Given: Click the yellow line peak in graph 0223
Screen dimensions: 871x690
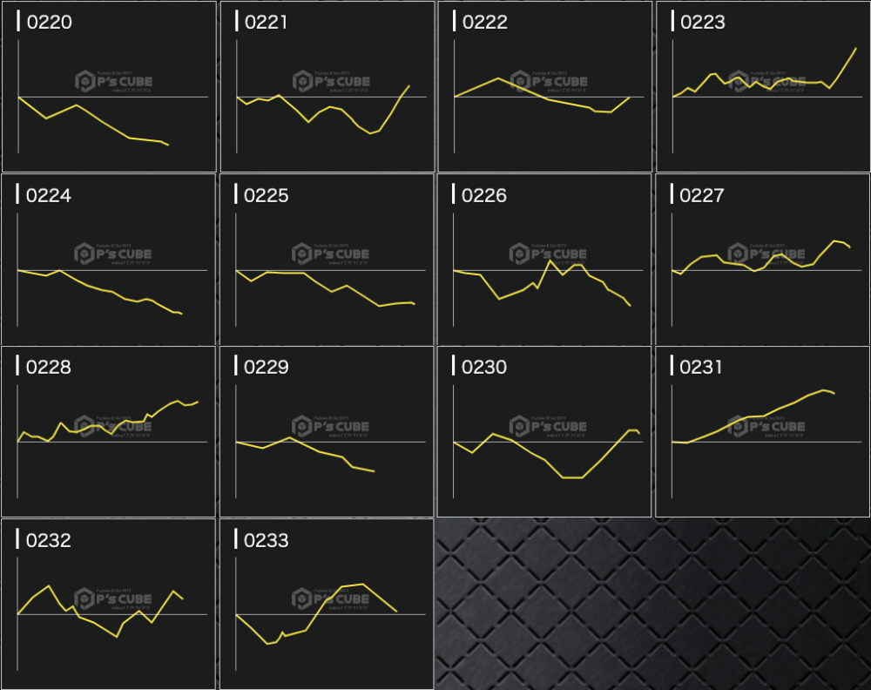Looking at the screenshot, I should [x=855, y=49].
